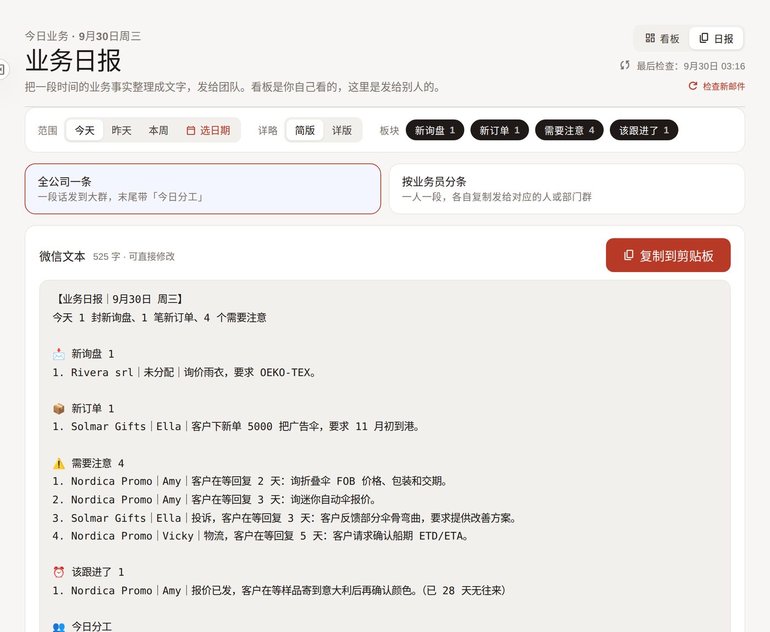Viewport: 770px width, 632px height.
Task: Click the inbox emoji before 新询盘
Action: pyautogui.click(x=59, y=354)
